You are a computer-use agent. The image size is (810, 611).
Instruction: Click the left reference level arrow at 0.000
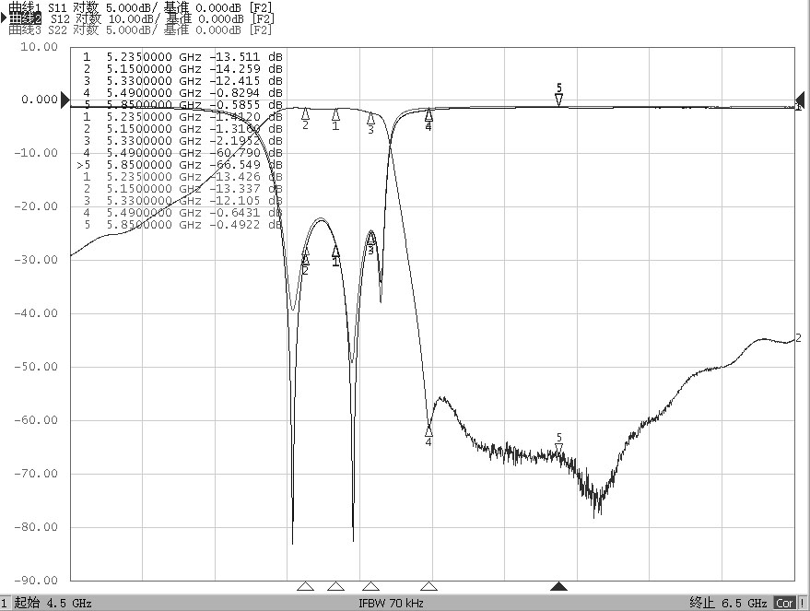point(65,99)
